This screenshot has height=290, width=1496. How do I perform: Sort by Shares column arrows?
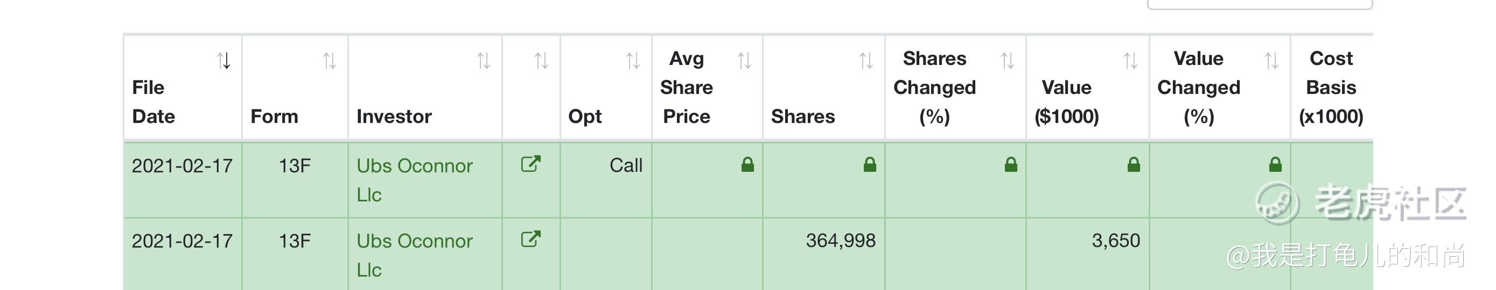[866, 61]
